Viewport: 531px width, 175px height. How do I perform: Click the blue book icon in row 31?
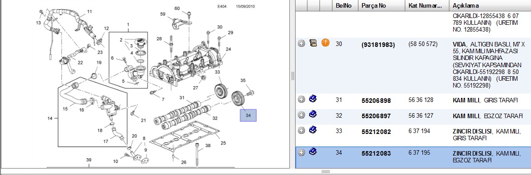pyautogui.click(x=313, y=99)
